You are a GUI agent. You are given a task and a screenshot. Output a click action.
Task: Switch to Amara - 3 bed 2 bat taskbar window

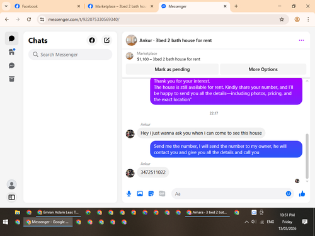pyautogui.click(x=207, y=213)
